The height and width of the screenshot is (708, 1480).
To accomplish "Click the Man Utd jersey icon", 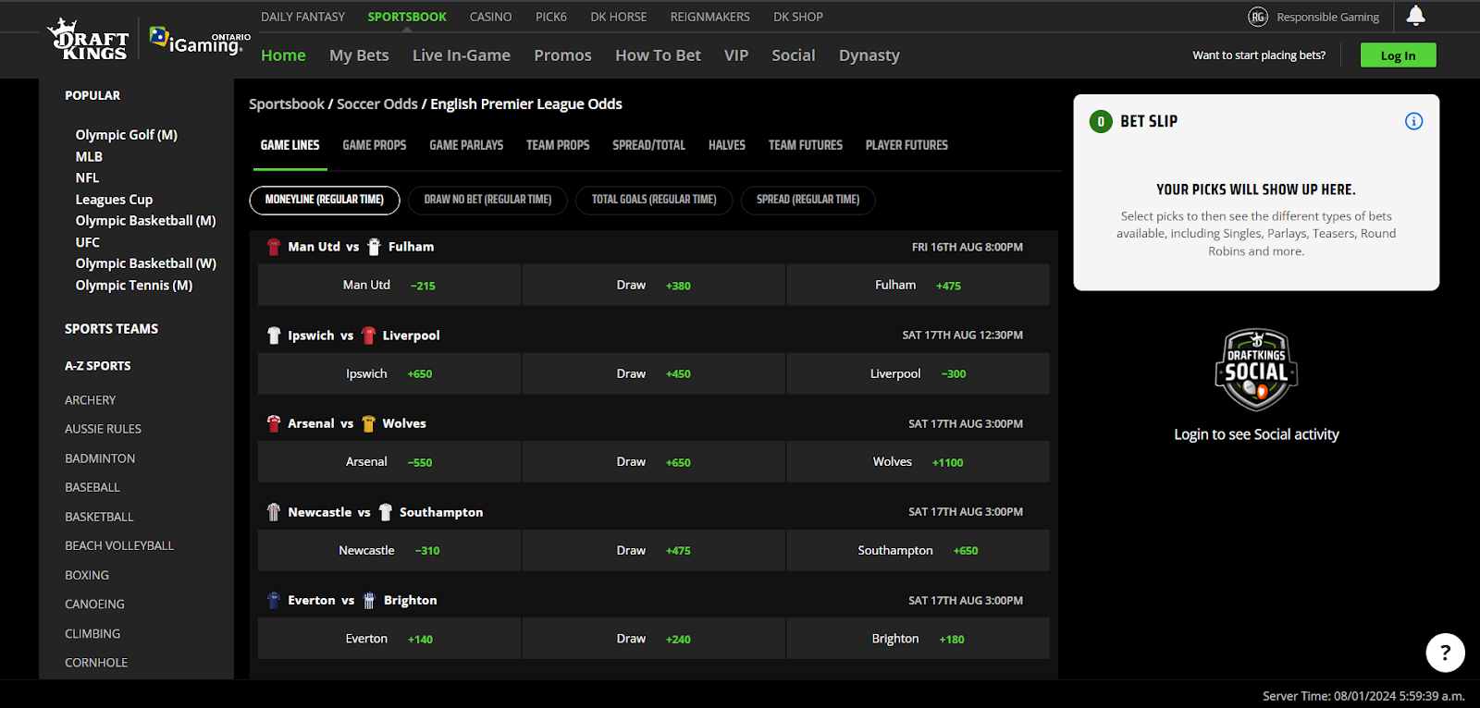I will pyautogui.click(x=274, y=247).
